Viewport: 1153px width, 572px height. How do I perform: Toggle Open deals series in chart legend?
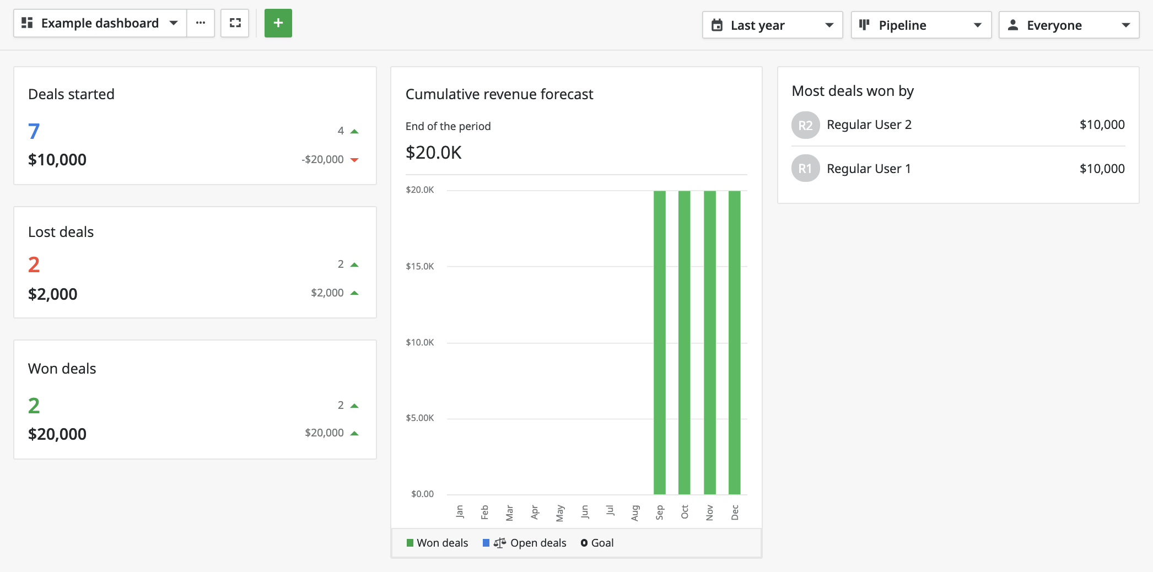tap(537, 543)
